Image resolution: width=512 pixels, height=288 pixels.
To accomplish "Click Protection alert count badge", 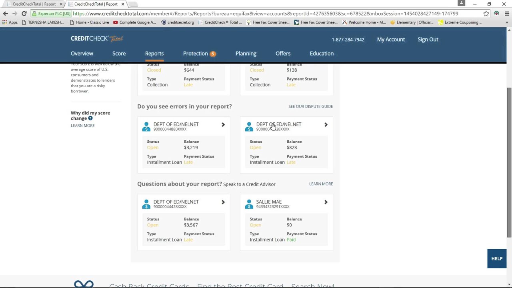I will tap(213, 54).
